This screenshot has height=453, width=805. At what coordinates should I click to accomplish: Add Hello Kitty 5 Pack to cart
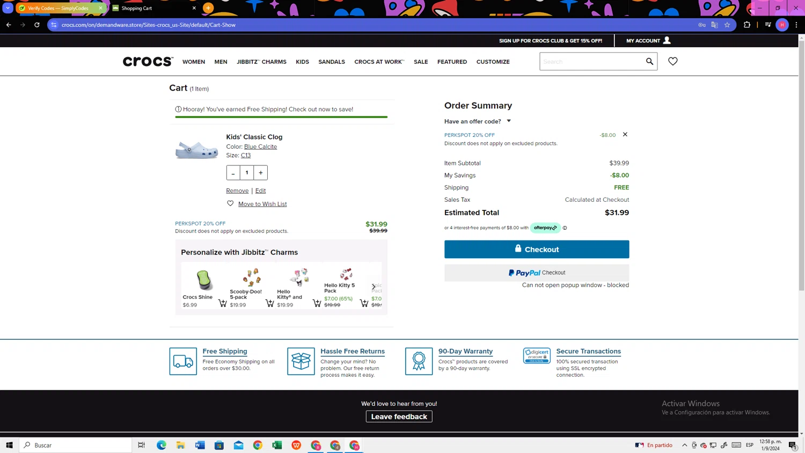click(364, 303)
